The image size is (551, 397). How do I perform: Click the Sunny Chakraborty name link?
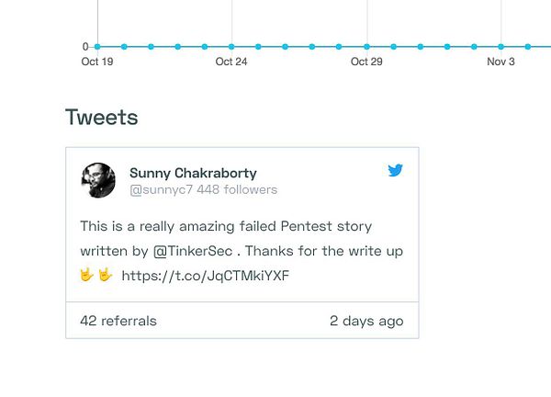click(193, 173)
